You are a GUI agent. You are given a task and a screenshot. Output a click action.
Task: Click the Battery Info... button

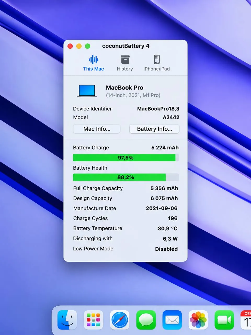(x=155, y=129)
